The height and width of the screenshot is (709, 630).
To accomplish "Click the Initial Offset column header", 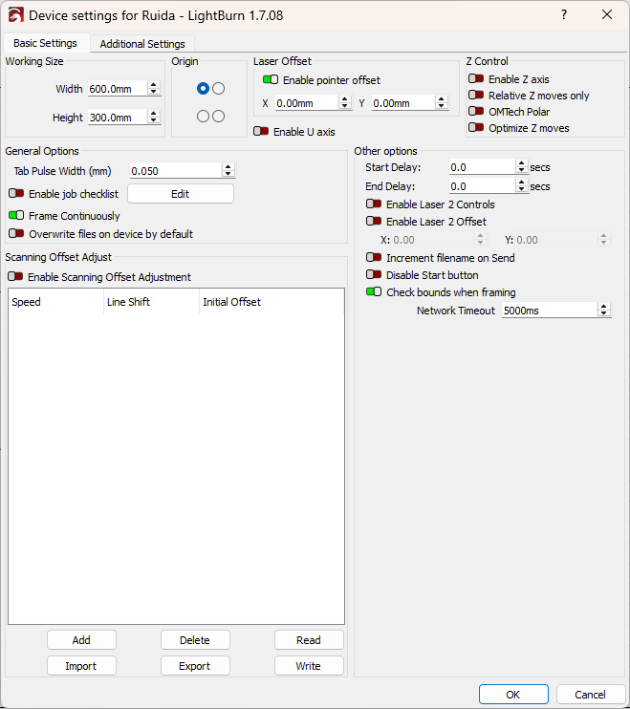I will tap(272, 302).
